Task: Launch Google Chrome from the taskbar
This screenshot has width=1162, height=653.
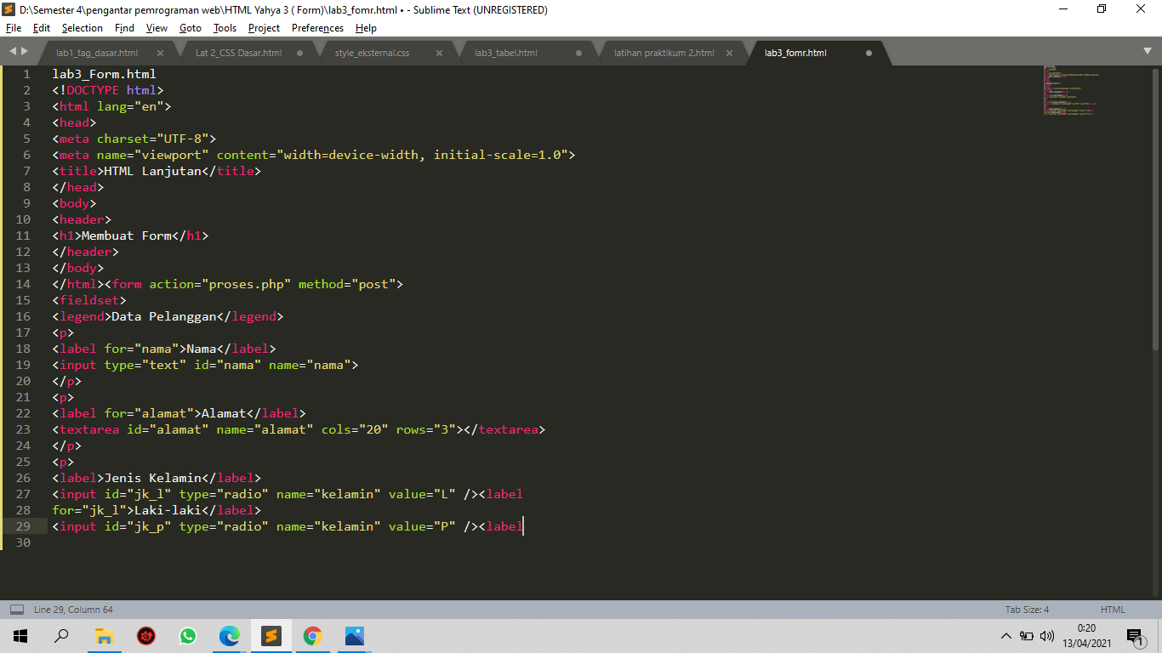Action: coord(312,635)
